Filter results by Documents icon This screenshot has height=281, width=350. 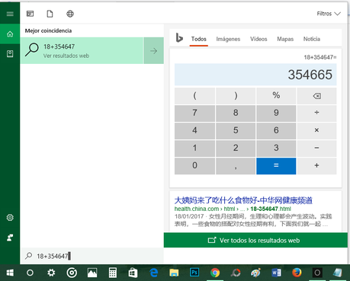pyautogui.click(x=50, y=14)
